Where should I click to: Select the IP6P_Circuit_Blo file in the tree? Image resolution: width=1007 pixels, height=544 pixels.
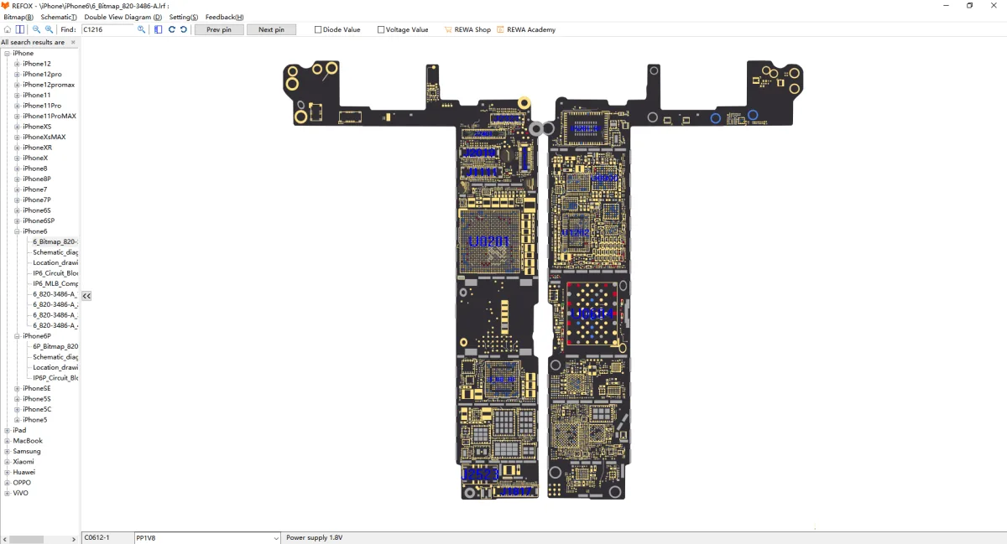(x=55, y=378)
